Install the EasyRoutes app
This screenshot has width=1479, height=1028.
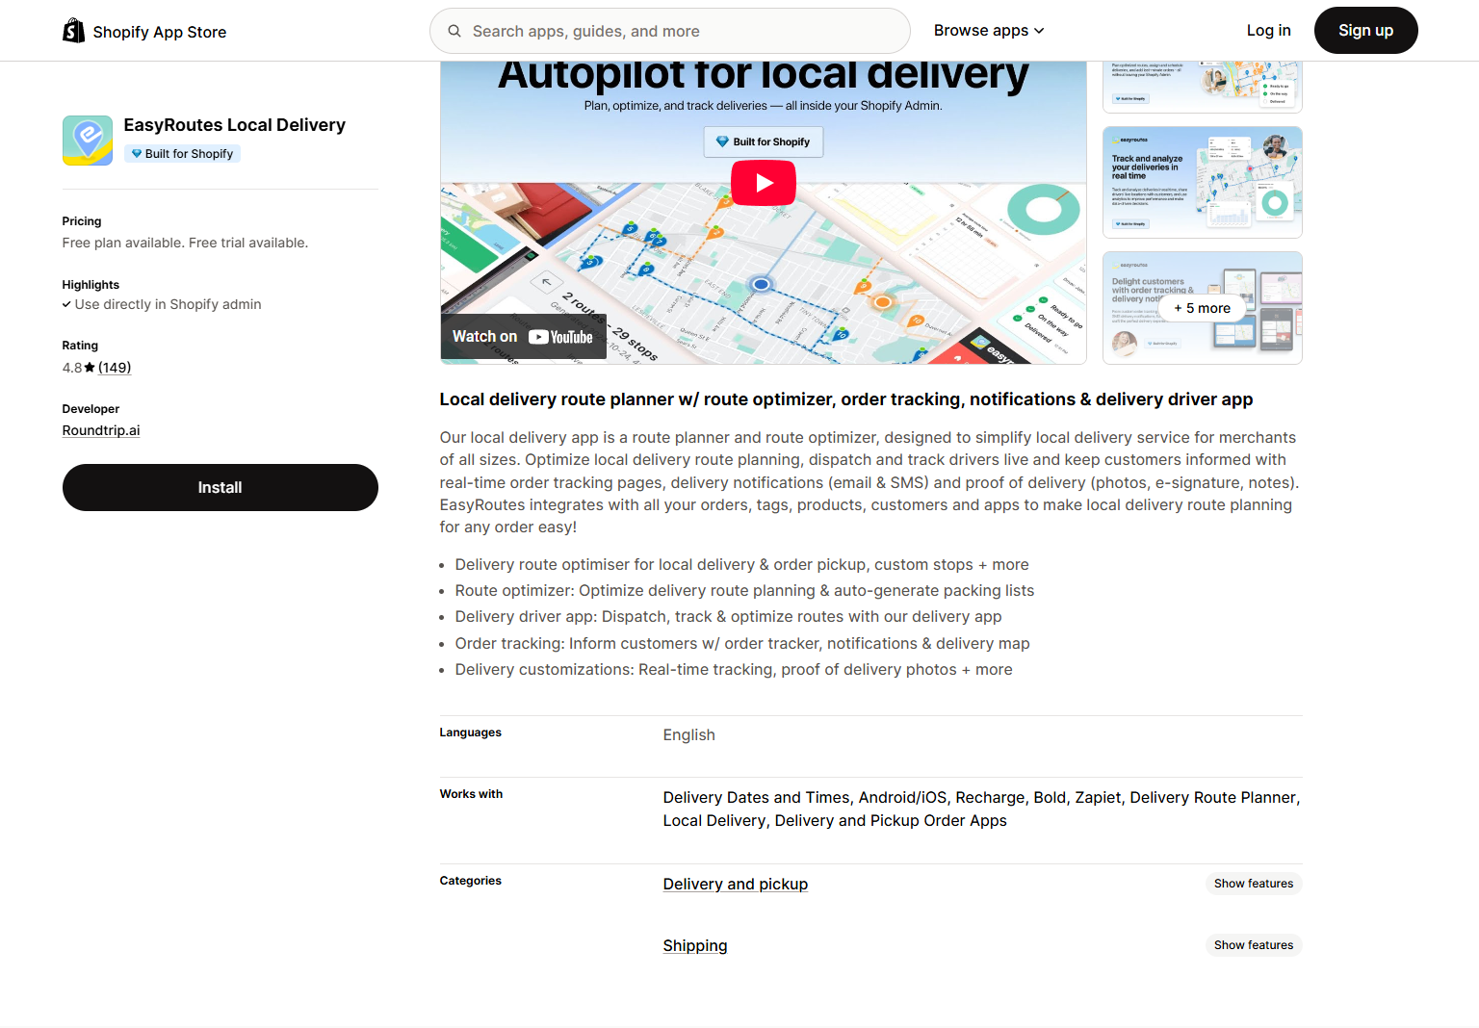(220, 488)
